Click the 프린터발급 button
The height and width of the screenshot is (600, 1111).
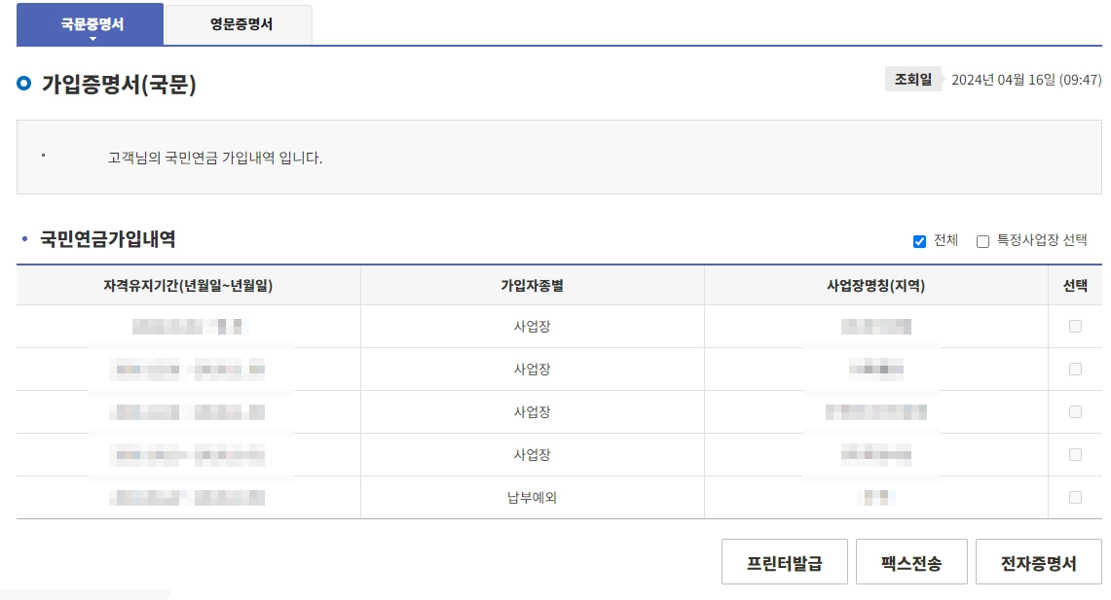coord(785,562)
